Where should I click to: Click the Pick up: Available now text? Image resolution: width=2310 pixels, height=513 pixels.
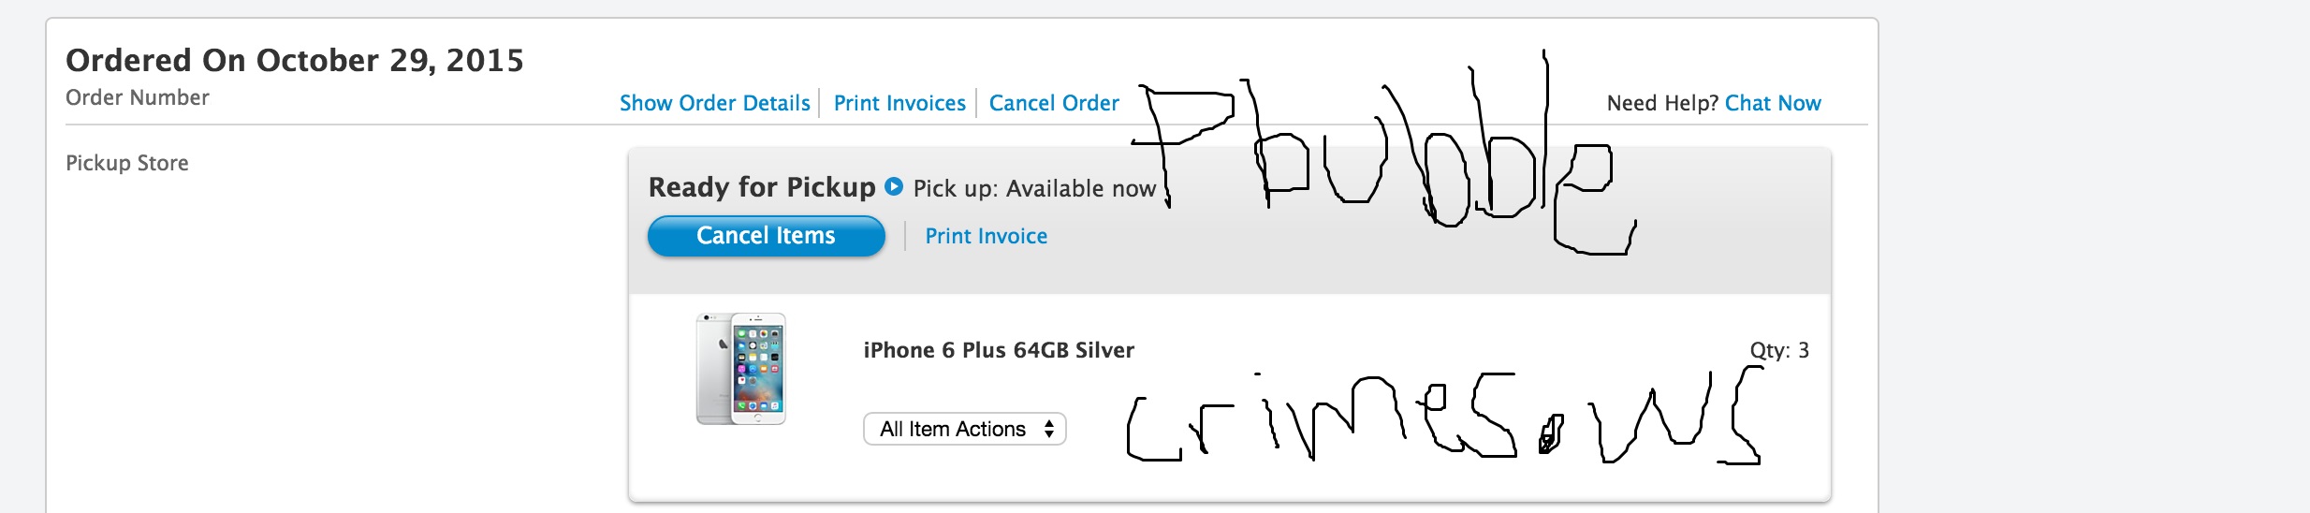[x=1034, y=188]
